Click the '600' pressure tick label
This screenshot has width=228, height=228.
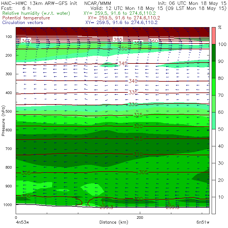coord(9,130)
